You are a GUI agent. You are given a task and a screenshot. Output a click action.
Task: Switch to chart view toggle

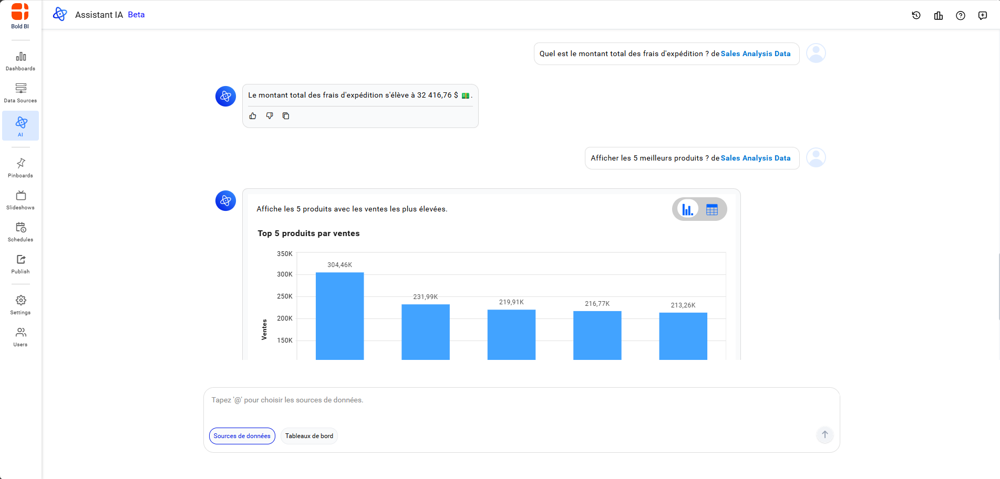[687, 210]
